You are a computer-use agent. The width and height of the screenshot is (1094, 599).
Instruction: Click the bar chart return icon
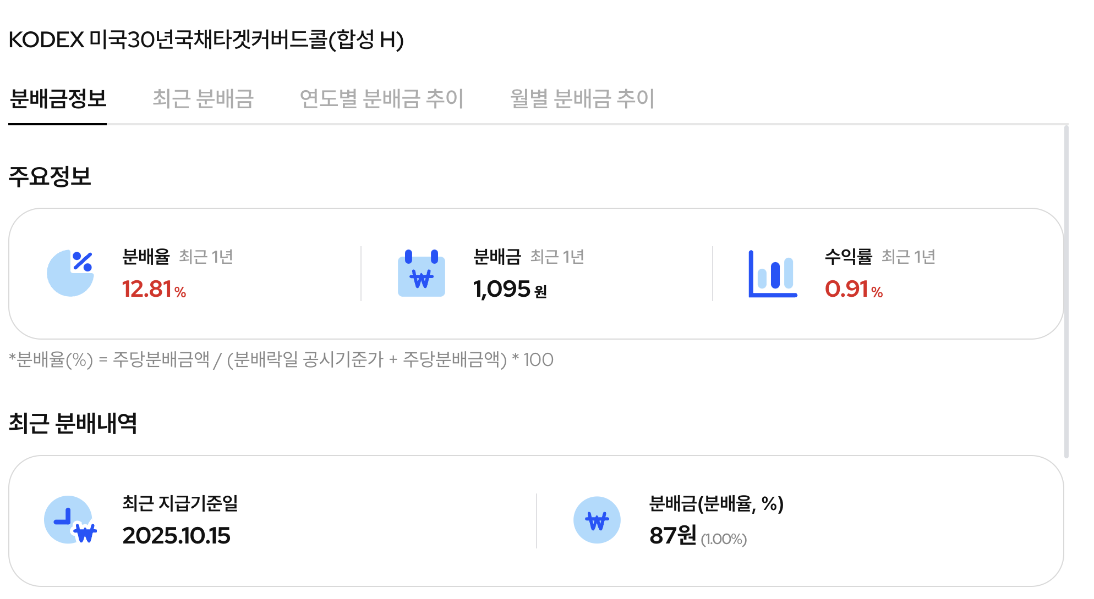pos(773,274)
